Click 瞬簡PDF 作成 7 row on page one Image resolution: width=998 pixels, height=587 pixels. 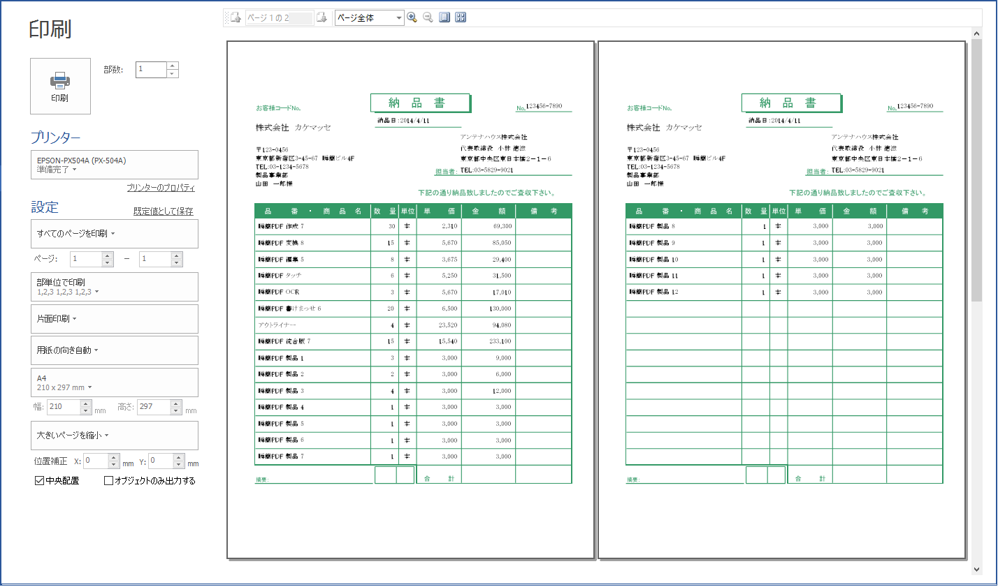(x=413, y=226)
